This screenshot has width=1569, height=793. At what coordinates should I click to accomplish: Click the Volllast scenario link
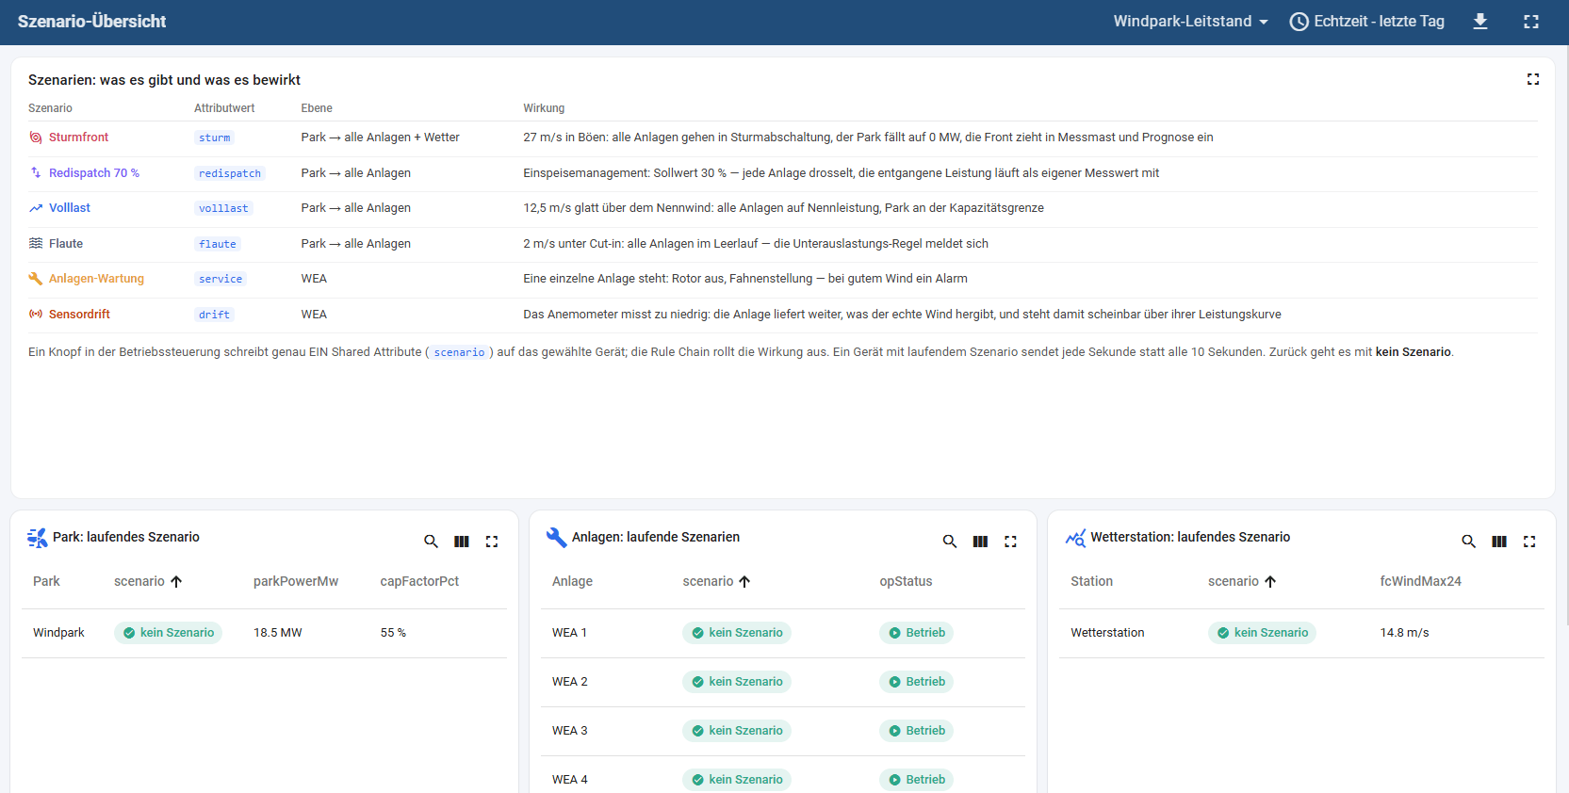point(70,208)
